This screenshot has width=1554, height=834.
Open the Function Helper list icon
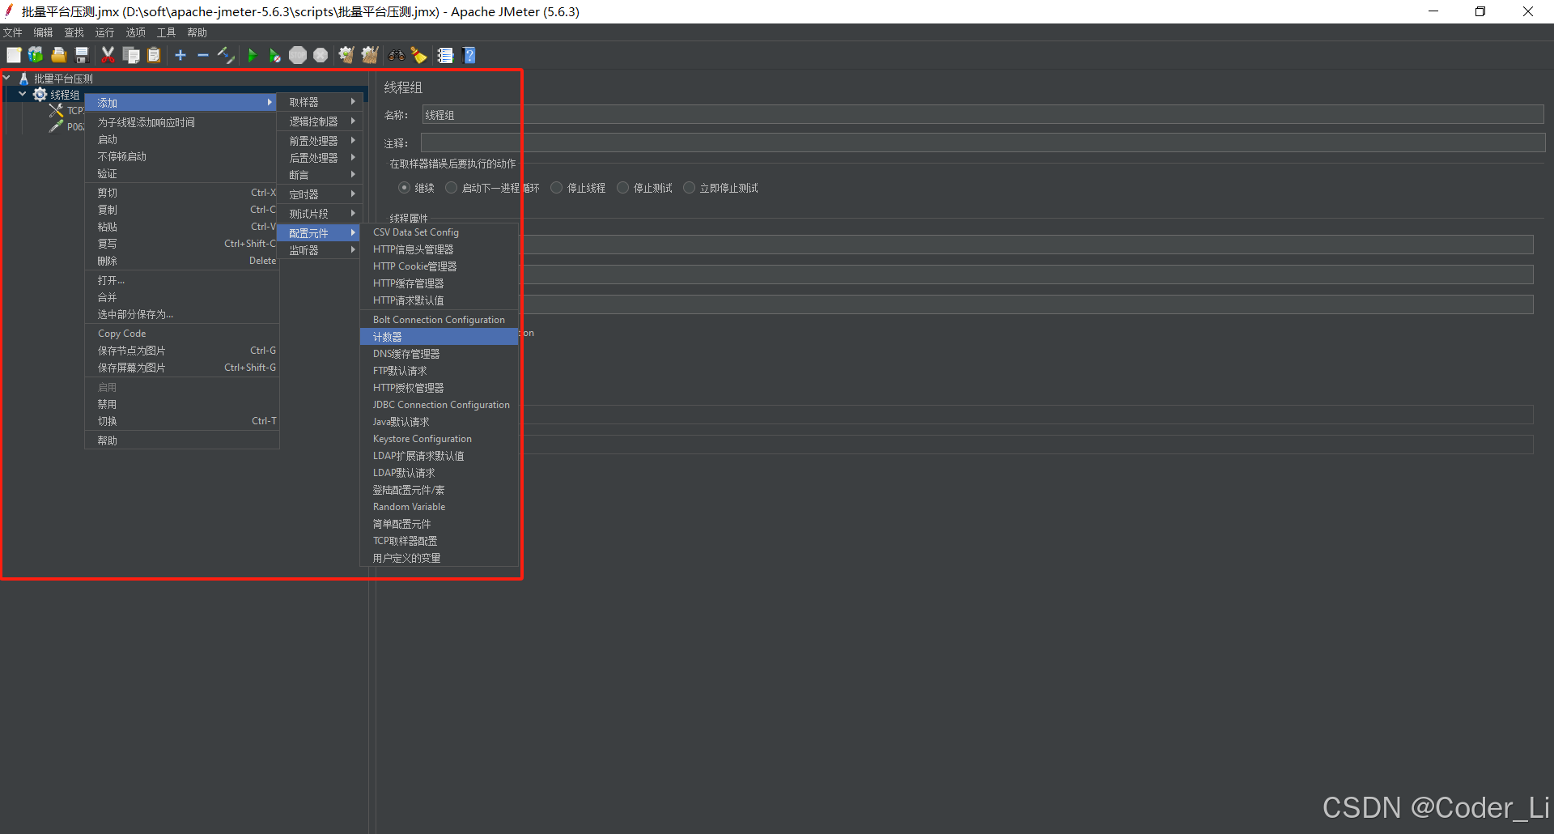pyautogui.click(x=445, y=55)
